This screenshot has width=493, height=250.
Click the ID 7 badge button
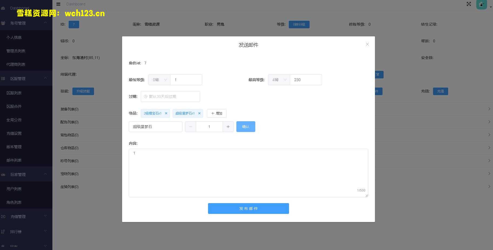tap(74, 25)
